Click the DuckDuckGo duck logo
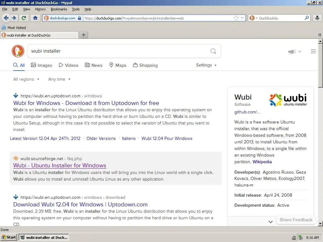This screenshot has height=242, width=323. pos(18,51)
